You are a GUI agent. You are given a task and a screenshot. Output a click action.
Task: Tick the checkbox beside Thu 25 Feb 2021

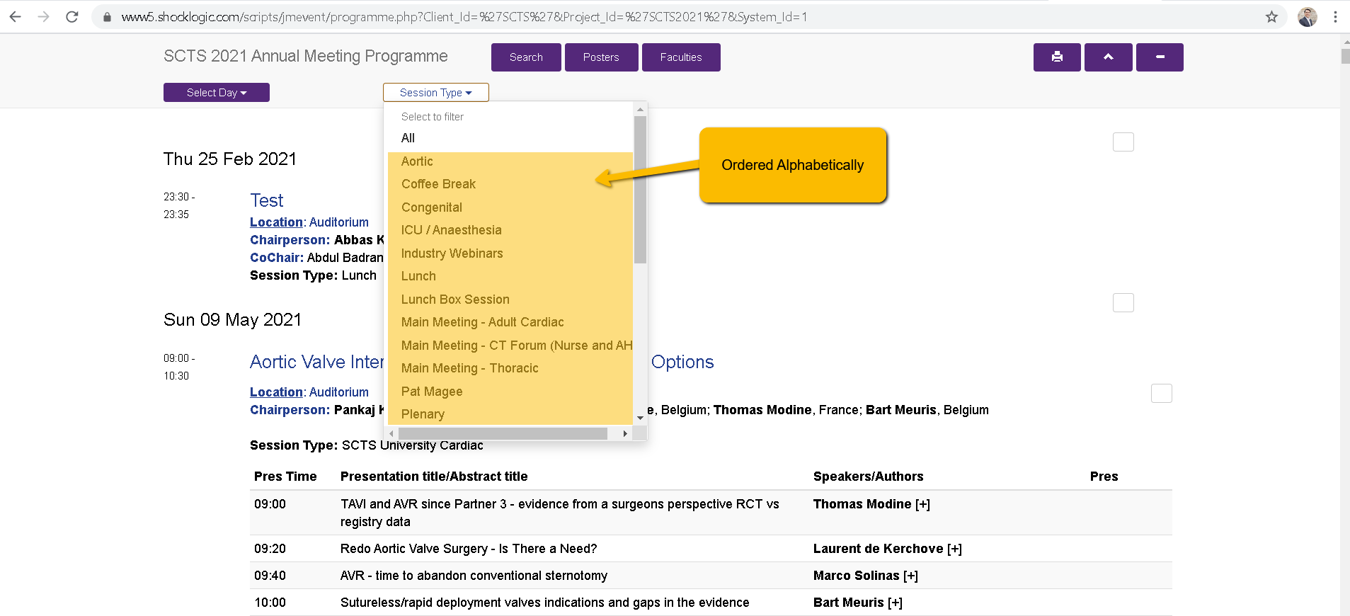pos(1123,142)
